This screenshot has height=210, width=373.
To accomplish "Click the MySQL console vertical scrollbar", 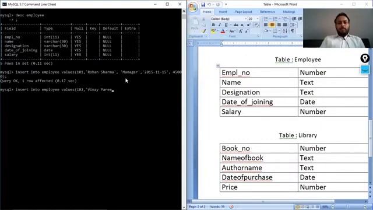I will (x=184, y=109).
